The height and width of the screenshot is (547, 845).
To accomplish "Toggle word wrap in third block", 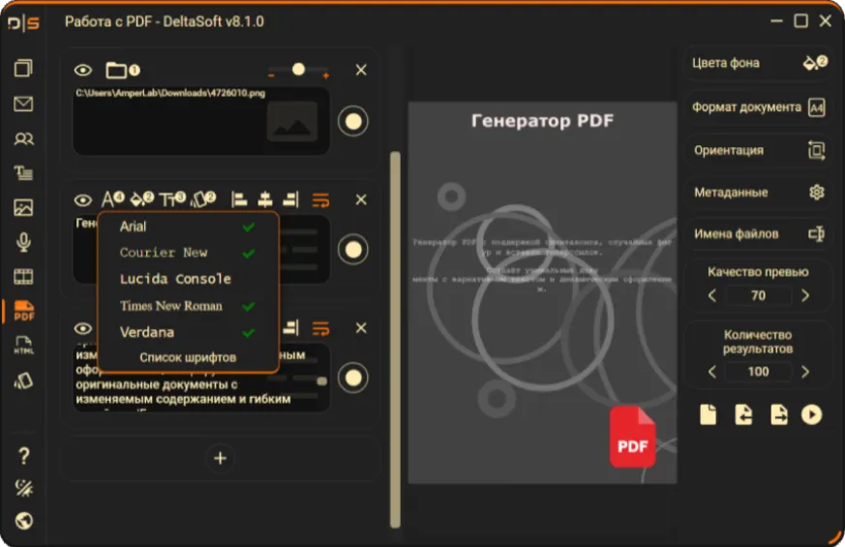I will [321, 328].
